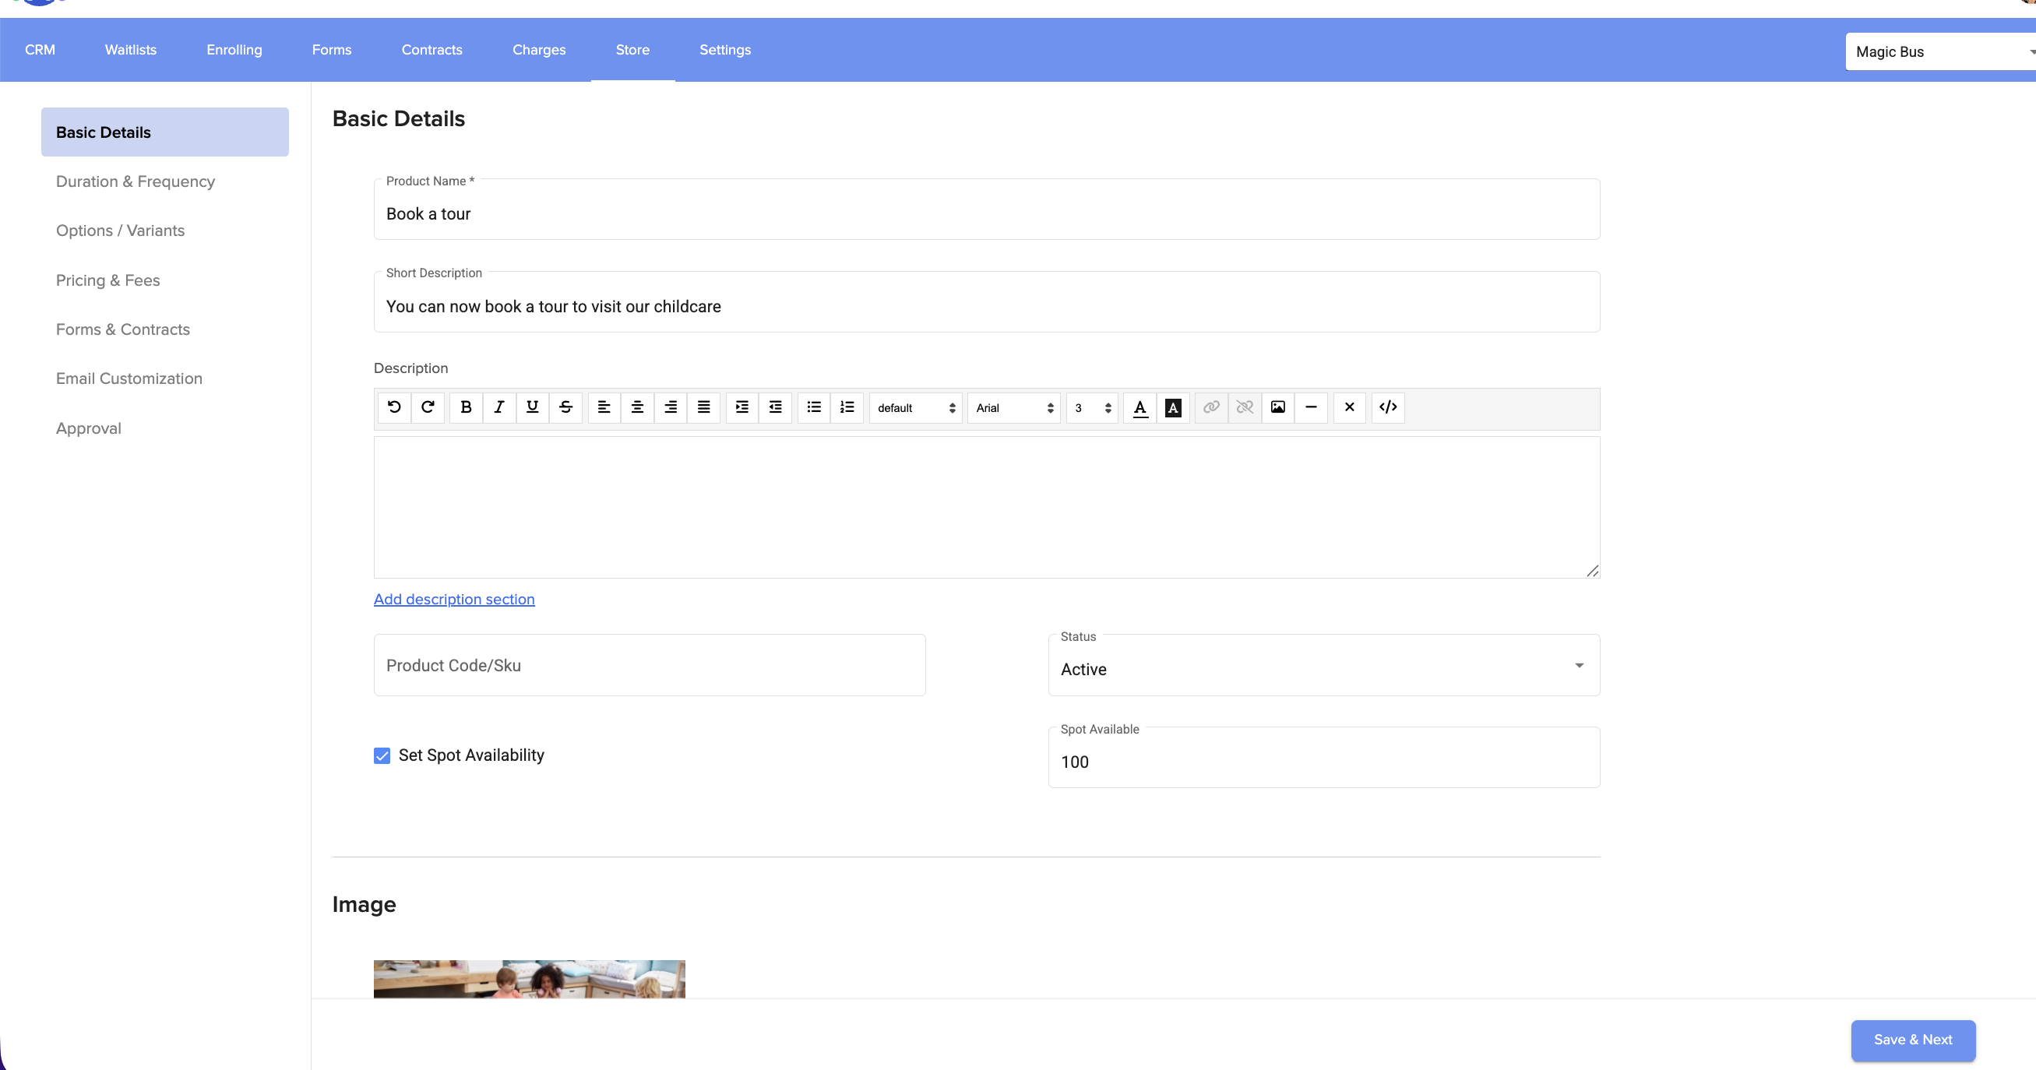Go to the Charges tab
This screenshot has height=1070, width=2036.
click(538, 50)
